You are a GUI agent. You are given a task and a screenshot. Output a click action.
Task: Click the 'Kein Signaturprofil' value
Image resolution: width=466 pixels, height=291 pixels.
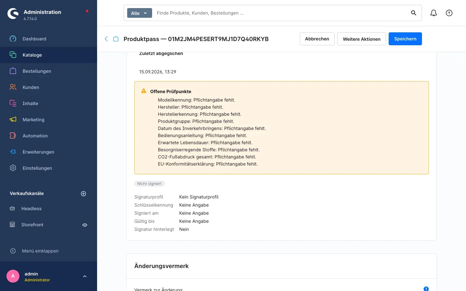[199, 197]
